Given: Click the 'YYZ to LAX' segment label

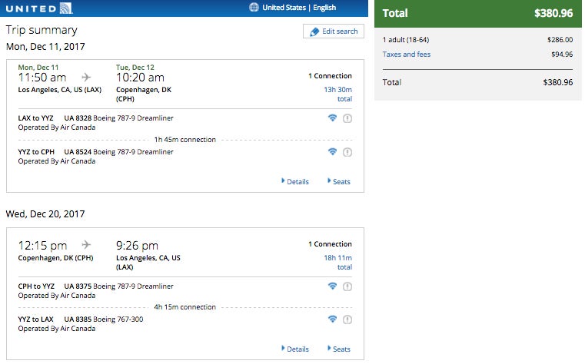Looking at the screenshot, I should click(36, 319).
